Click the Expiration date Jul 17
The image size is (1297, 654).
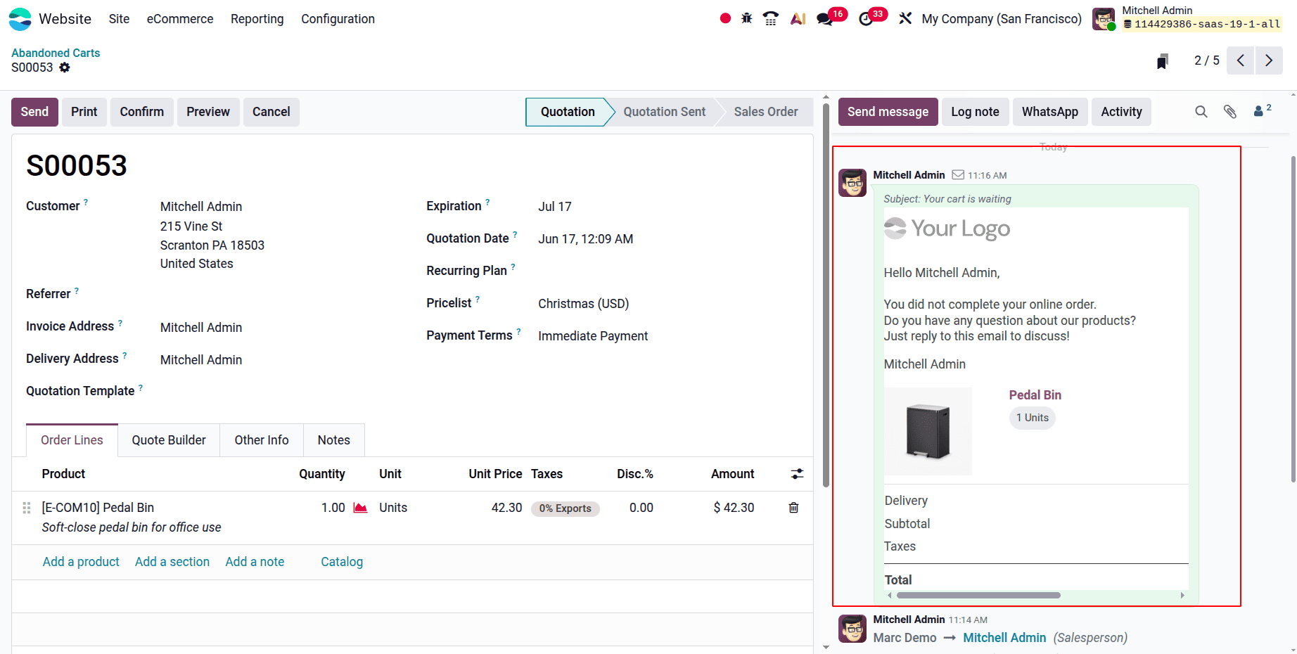[555, 207]
